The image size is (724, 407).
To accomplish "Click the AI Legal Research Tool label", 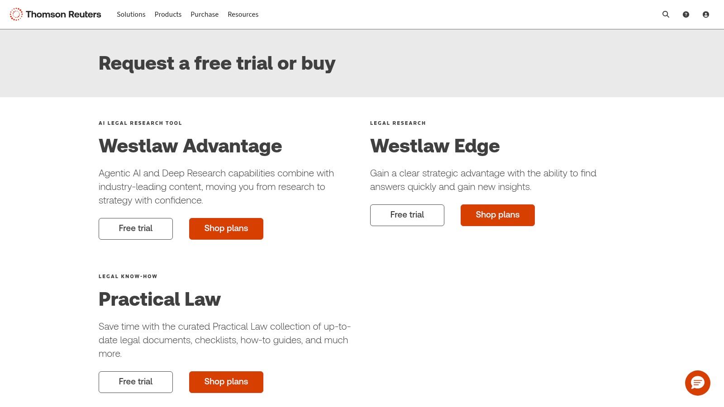I will (140, 123).
